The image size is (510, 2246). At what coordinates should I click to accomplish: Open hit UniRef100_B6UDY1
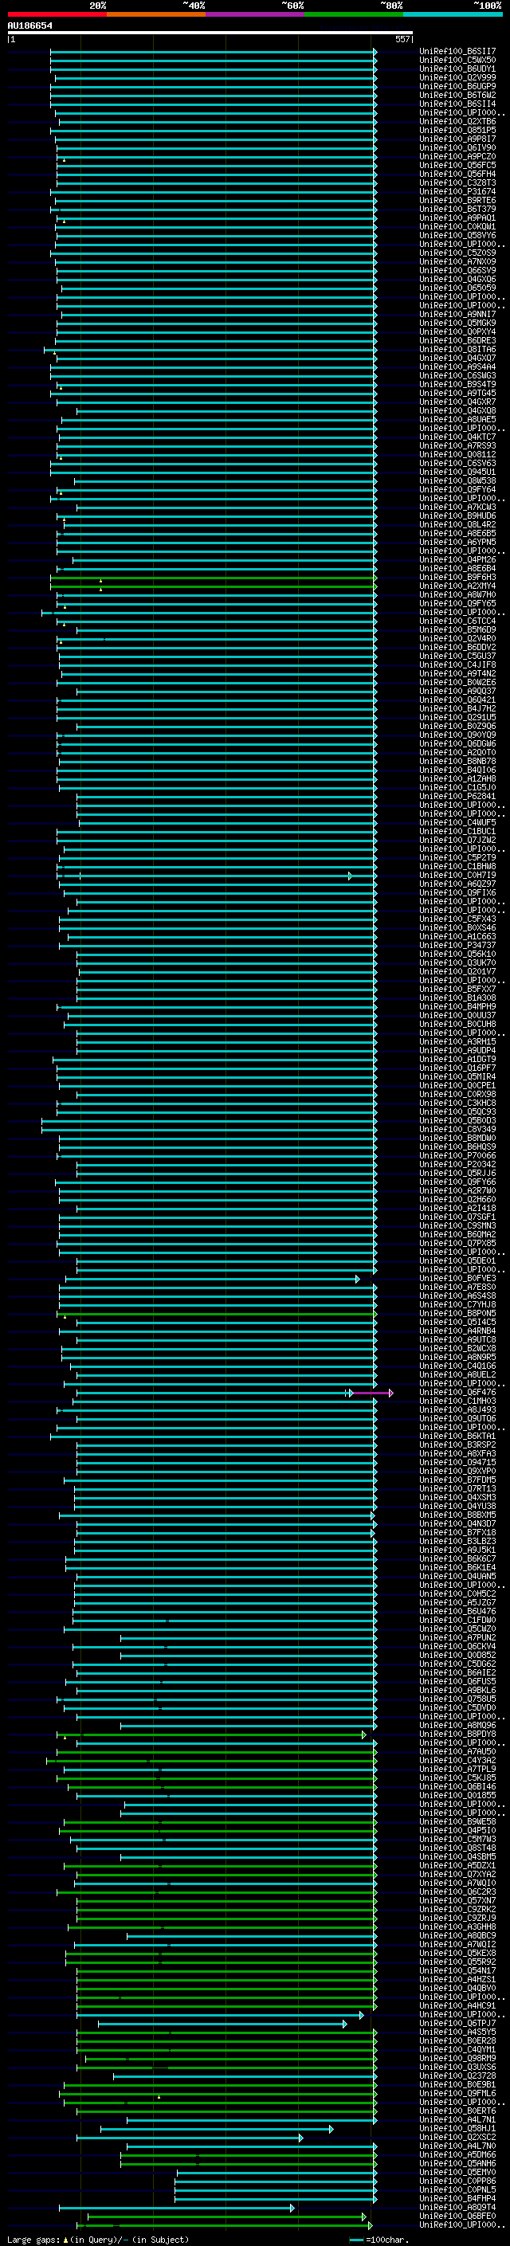[x=457, y=69]
